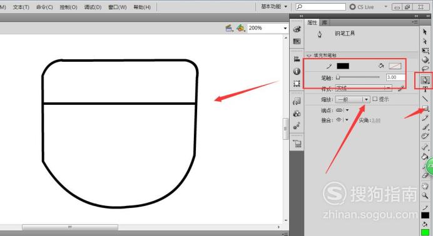This screenshot has width=433, height=236.
Task: Click the horizontal stage scrollbar thumb
Action: coord(70,227)
